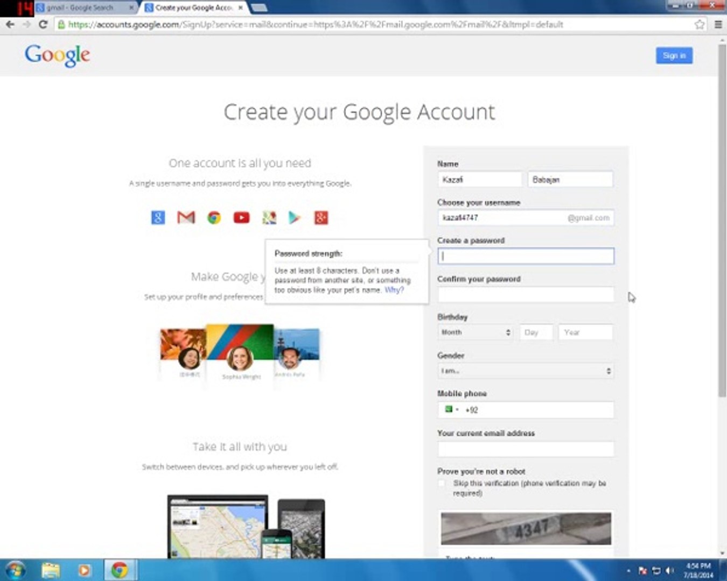Tick the Skip this verification checkbox
Viewport: 727px width, 581px height.
[443, 484]
